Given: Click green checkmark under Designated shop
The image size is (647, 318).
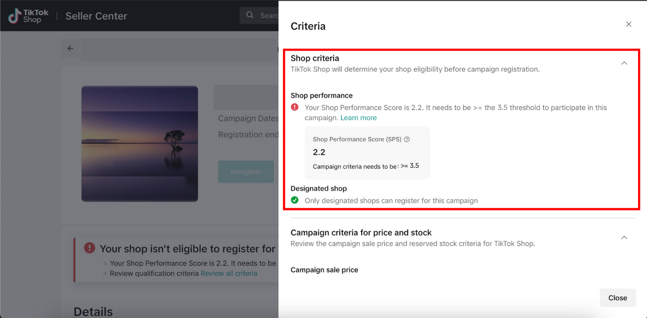Looking at the screenshot, I should 295,200.
